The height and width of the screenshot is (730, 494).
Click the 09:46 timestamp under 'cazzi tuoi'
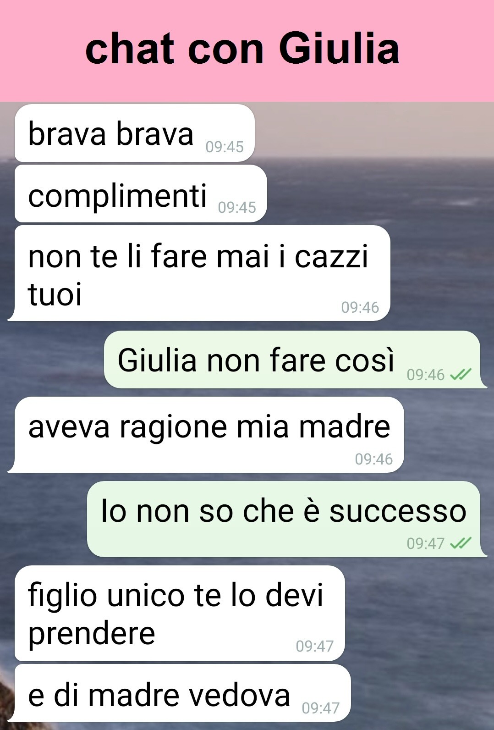point(360,307)
